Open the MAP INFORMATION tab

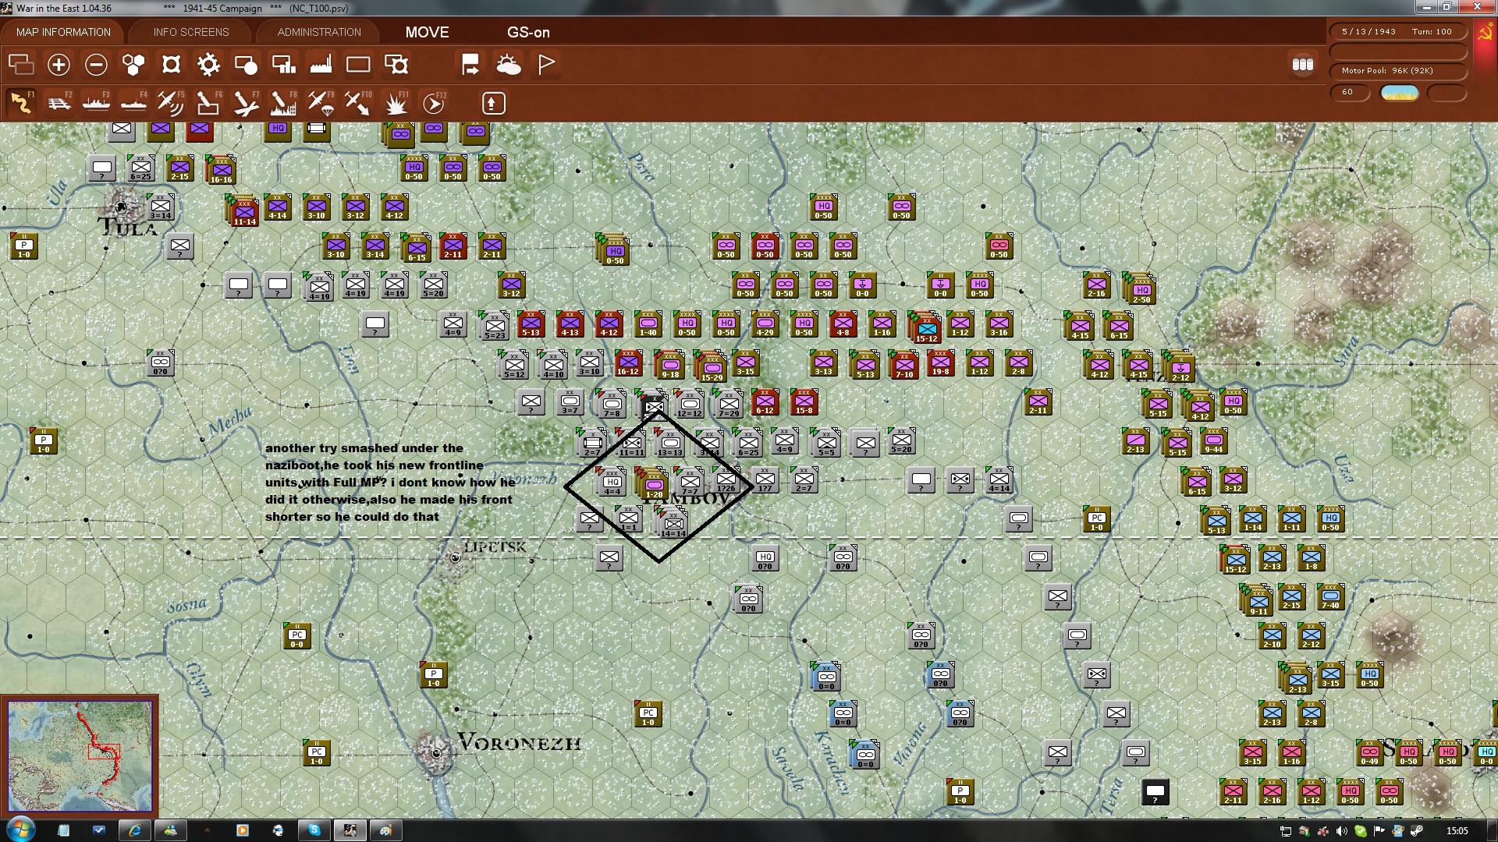pos(63,32)
